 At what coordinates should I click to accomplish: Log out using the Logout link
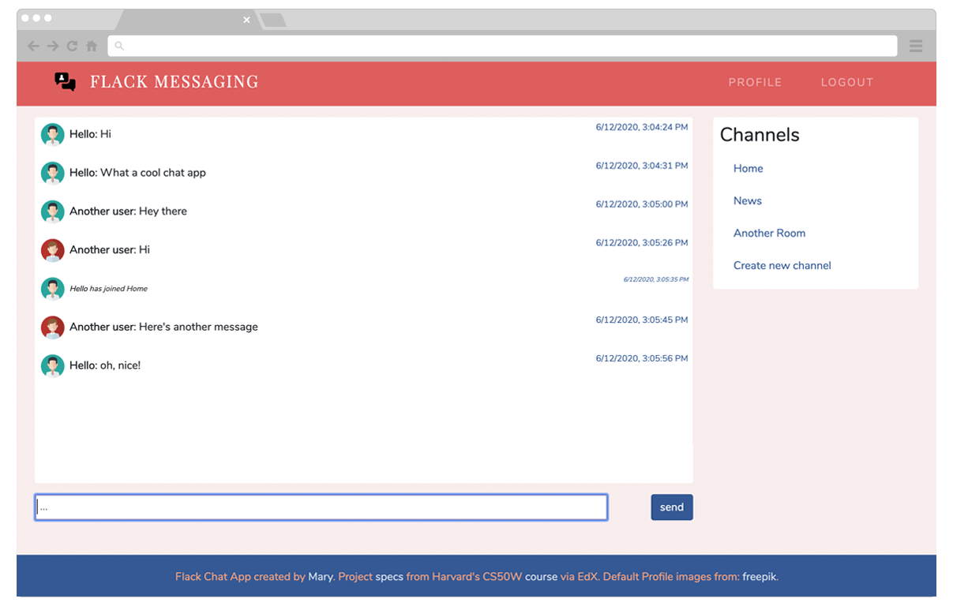(x=847, y=82)
